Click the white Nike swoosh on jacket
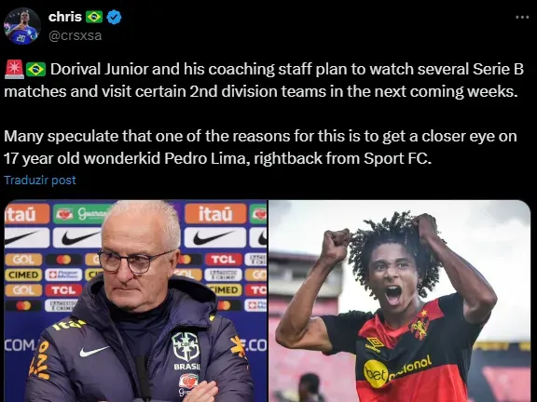Screen dimensions: 537x402 94,351
